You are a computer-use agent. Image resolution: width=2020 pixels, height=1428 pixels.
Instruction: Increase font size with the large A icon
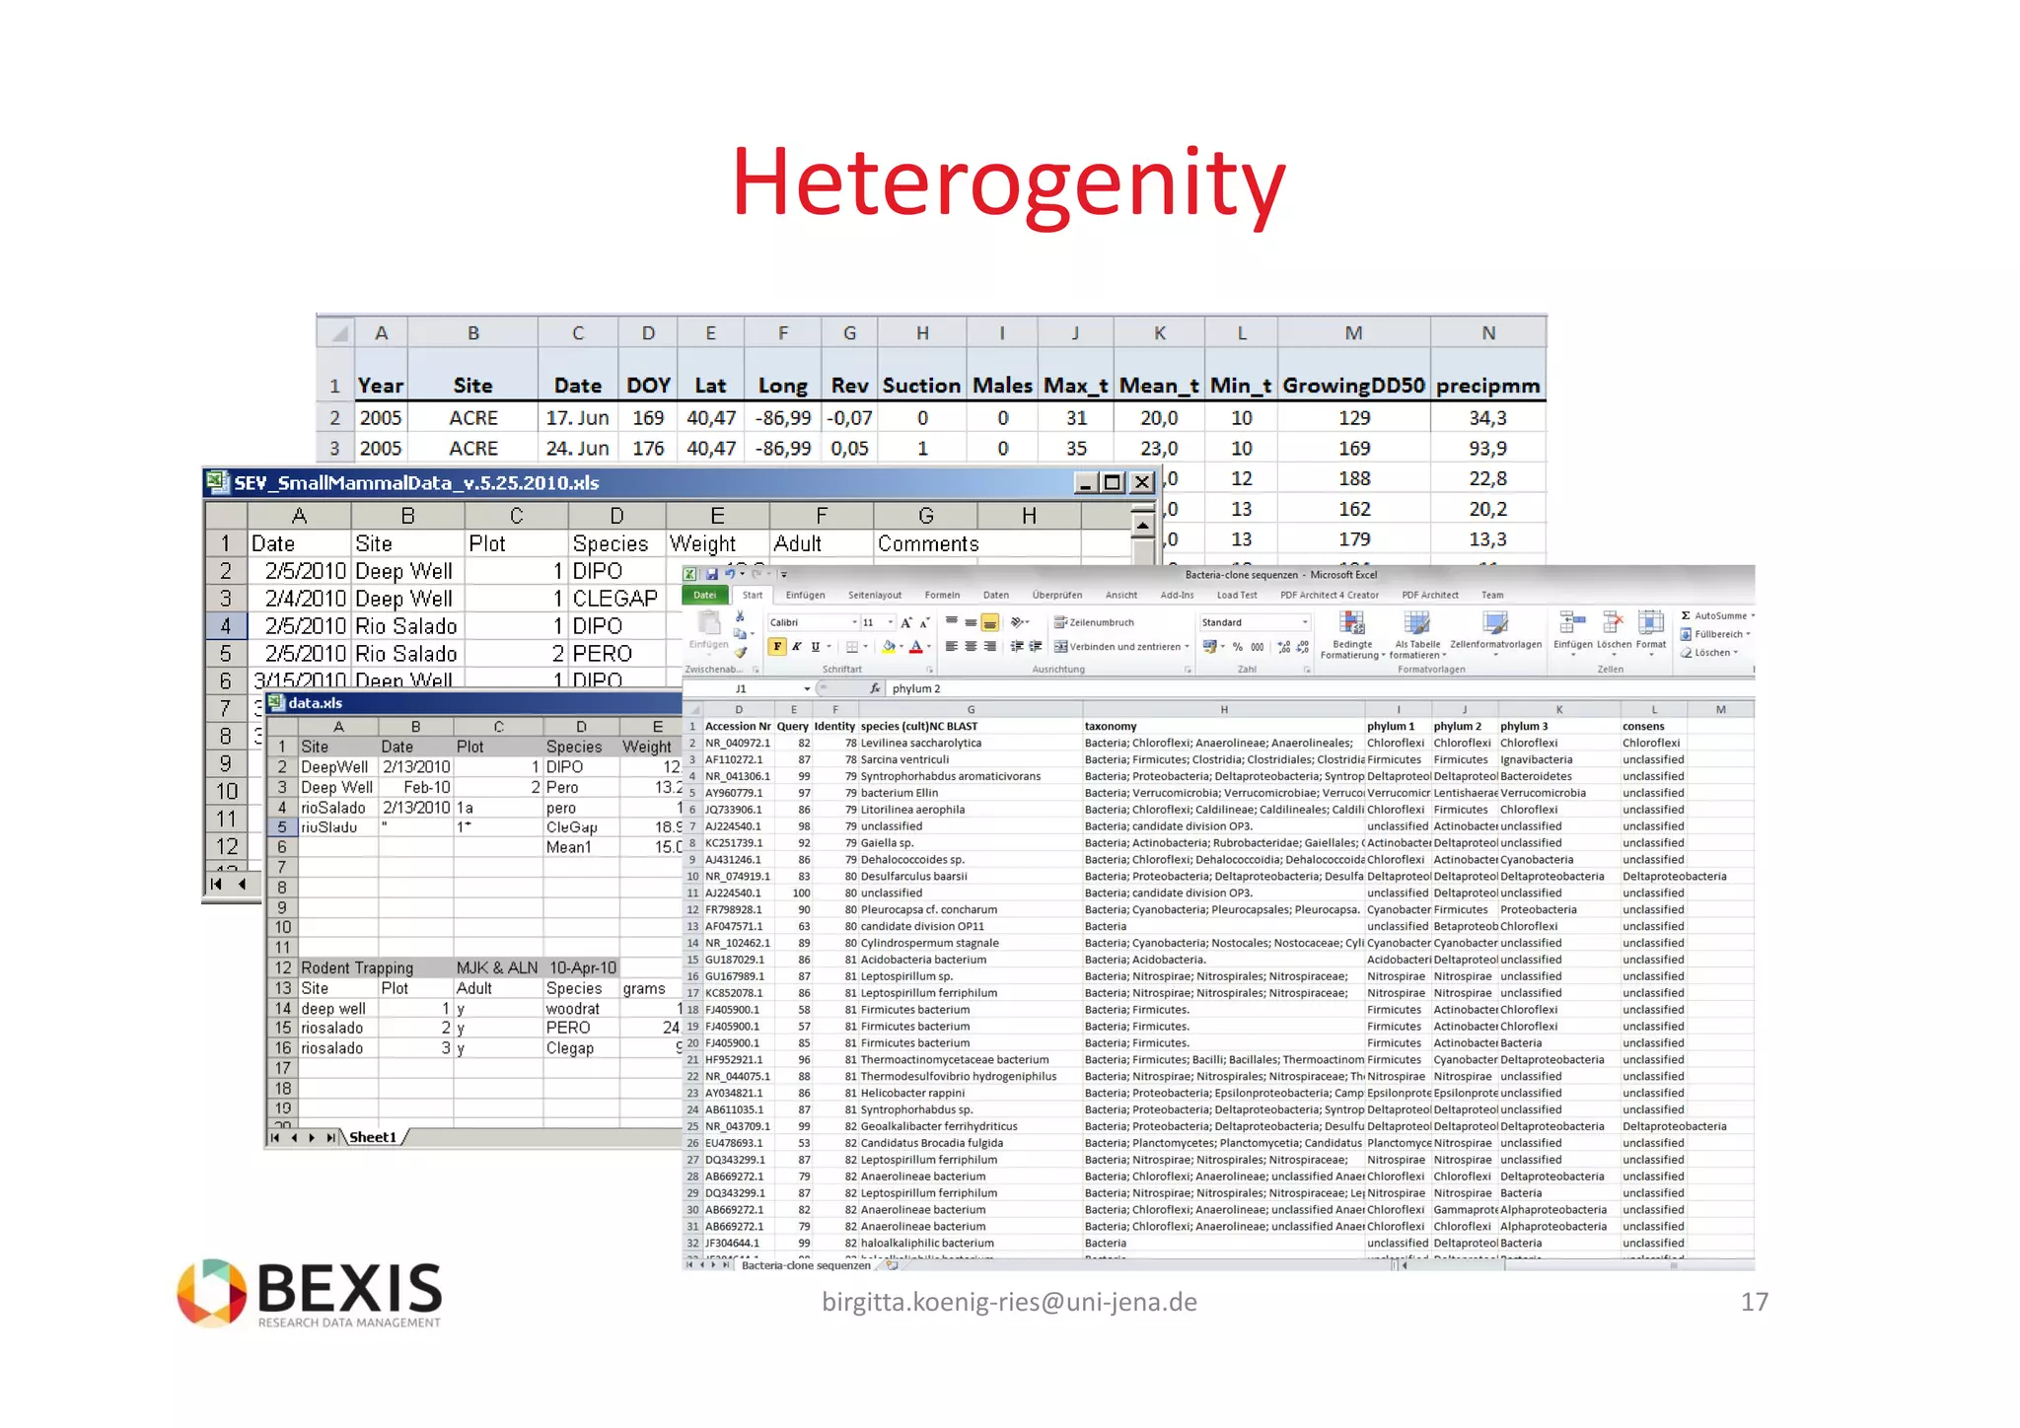pyautogui.click(x=906, y=622)
